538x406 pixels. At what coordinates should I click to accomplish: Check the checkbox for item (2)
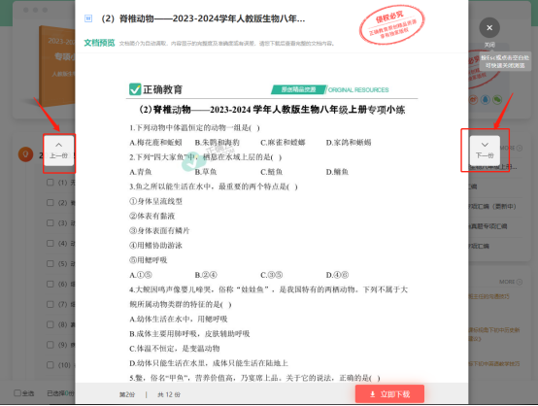point(50,202)
